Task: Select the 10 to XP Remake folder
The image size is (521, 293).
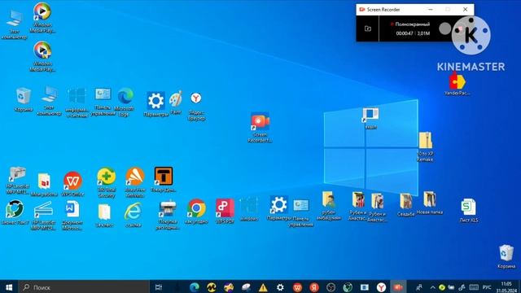Action: click(425, 146)
